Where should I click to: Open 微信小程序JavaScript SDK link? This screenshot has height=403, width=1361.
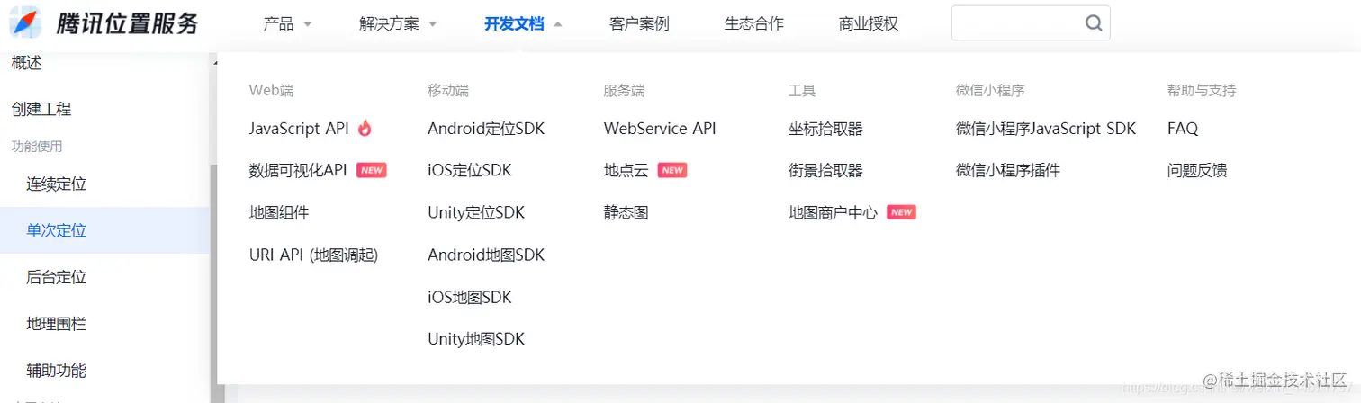click(x=1046, y=129)
